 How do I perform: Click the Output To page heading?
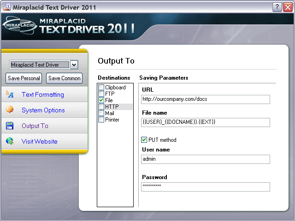click(116, 61)
